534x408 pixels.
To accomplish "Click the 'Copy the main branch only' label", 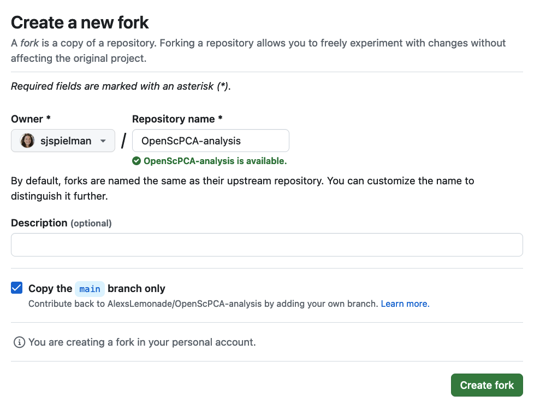I will tap(97, 289).
